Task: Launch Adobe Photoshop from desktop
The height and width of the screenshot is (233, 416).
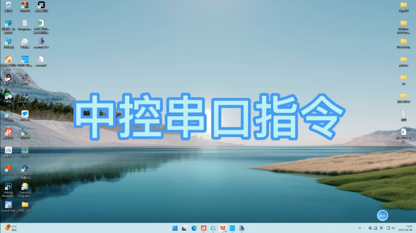Action: (8, 187)
